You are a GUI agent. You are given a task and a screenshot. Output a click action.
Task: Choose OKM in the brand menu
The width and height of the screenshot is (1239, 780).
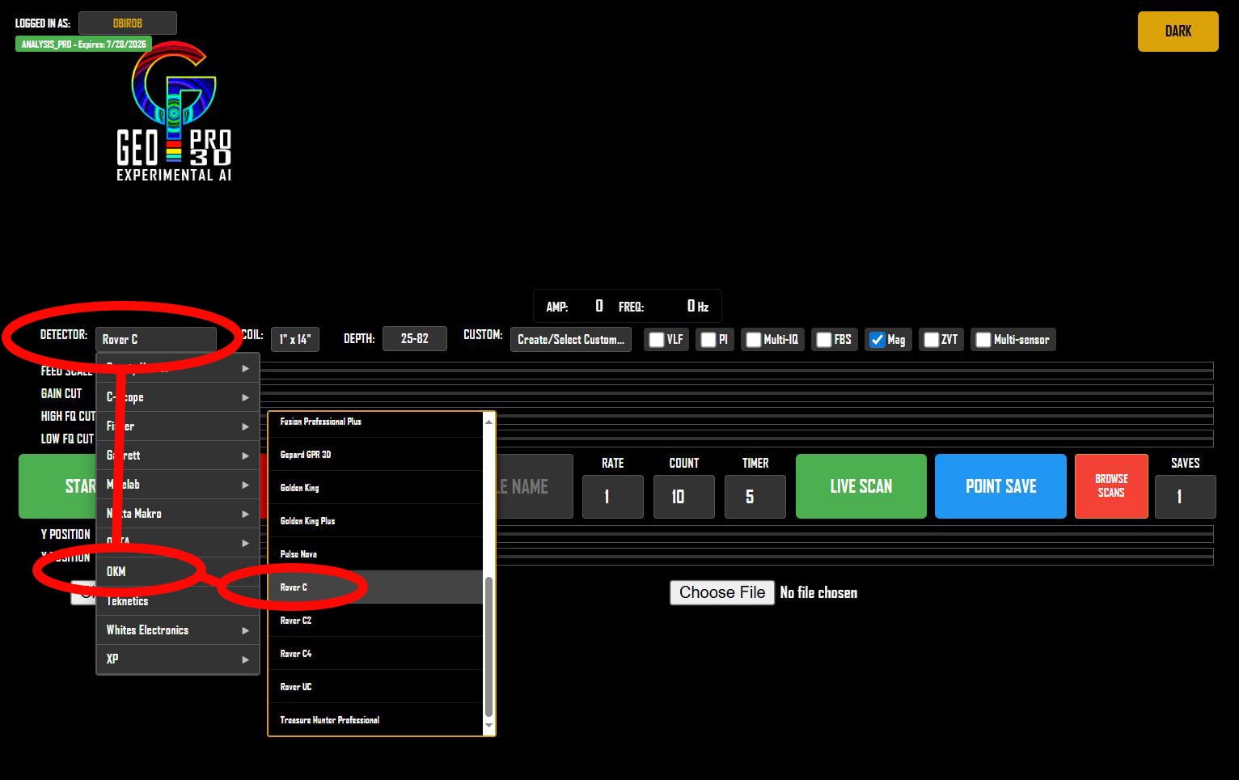(x=178, y=572)
